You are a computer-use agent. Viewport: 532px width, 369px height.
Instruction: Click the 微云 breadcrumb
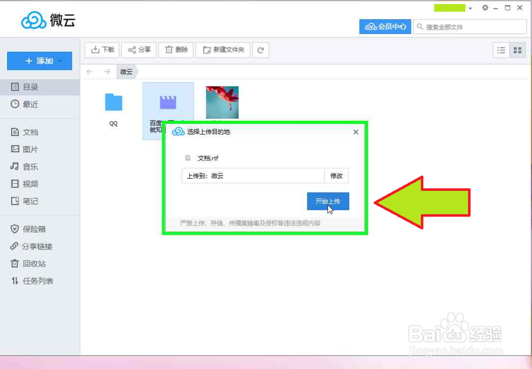tap(126, 72)
